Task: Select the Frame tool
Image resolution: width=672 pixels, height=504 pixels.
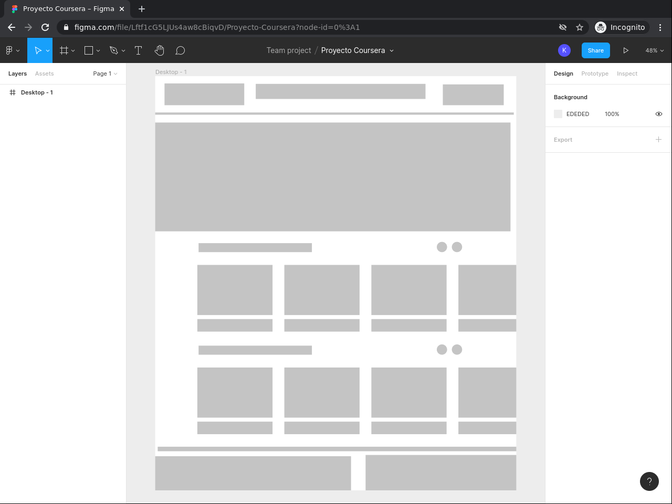Action: [x=64, y=50]
